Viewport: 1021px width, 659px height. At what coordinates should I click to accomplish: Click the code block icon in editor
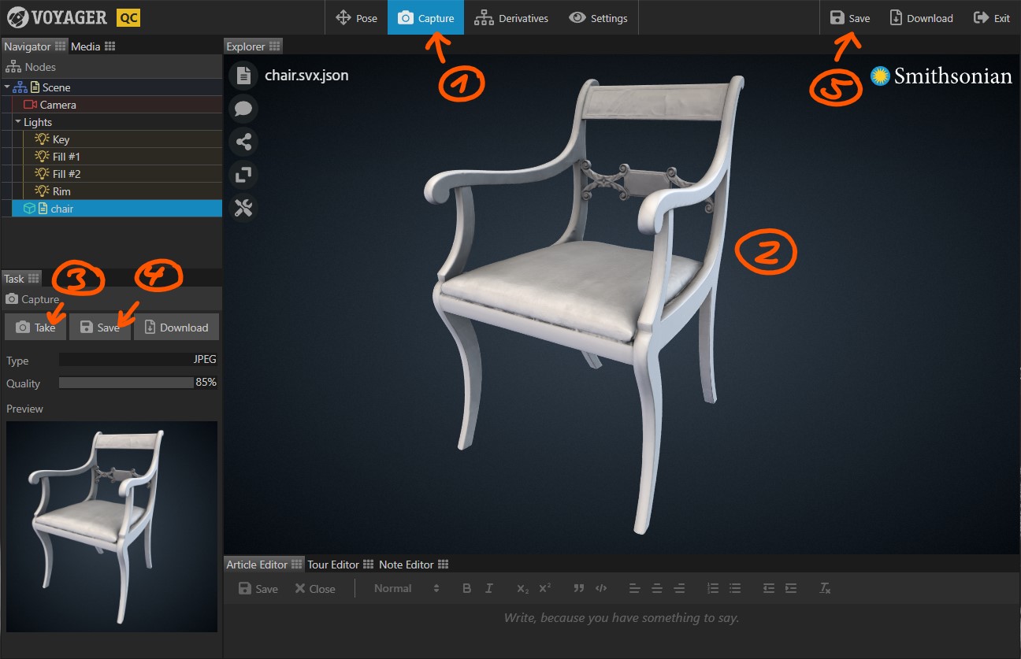[x=601, y=588]
